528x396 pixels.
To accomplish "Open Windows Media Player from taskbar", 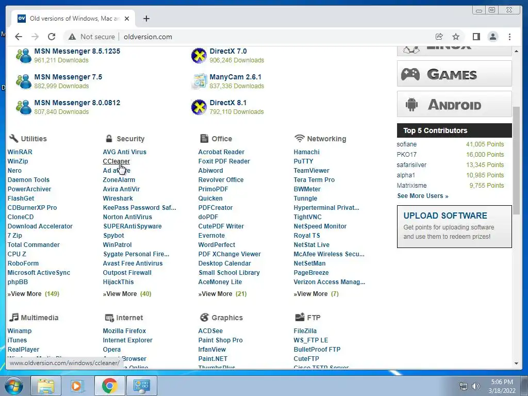I will tap(77, 386).
